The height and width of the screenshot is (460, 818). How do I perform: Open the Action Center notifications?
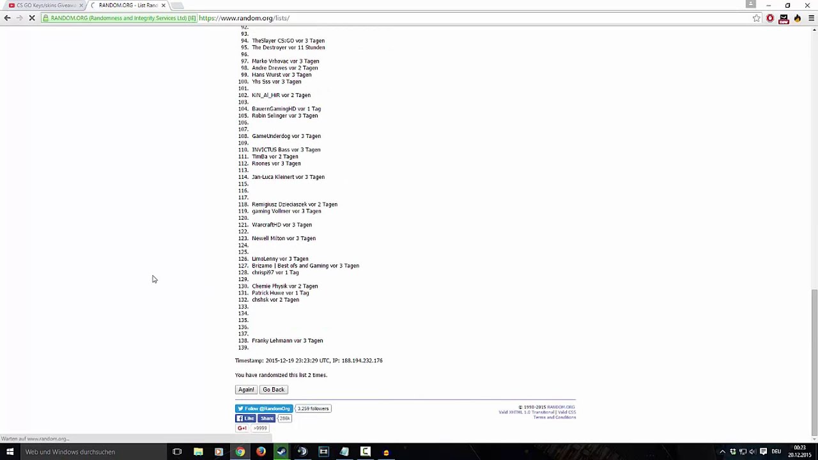click(x=763, y=452)
